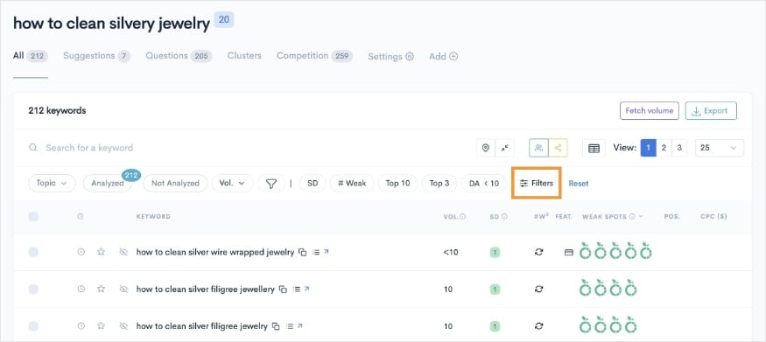
Task: Copy keyword 'how to clean silver wire wrapped jewelry'
Action: tap(302, 252)
